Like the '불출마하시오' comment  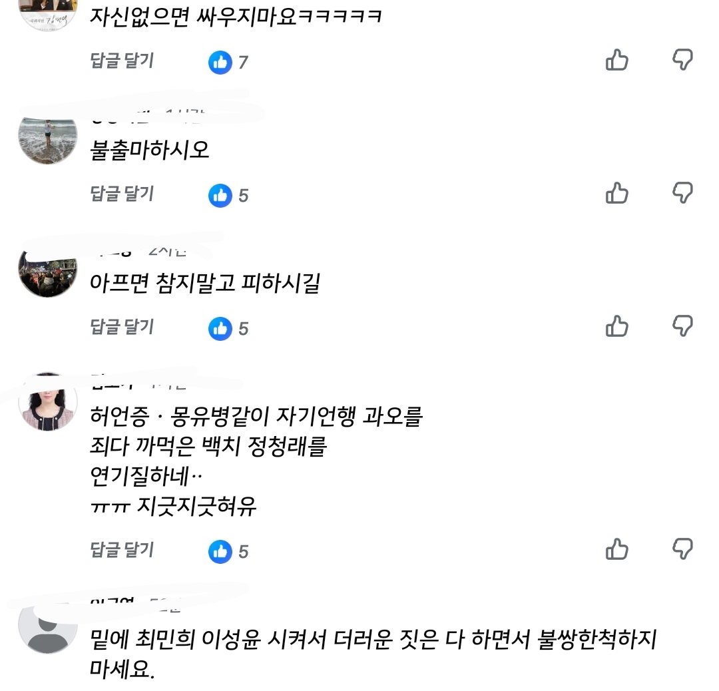point(616,192)
